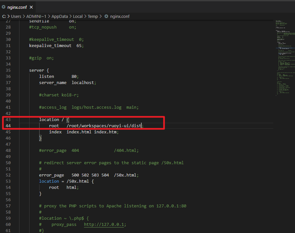The height and width of the screenshot is (233, 295).
Task: Click 'localhost' value on line 37
Action: click(x=83, y=83)
